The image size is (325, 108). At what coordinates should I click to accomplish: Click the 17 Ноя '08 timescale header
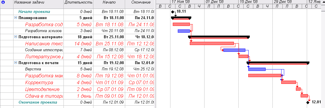(187, 2)
